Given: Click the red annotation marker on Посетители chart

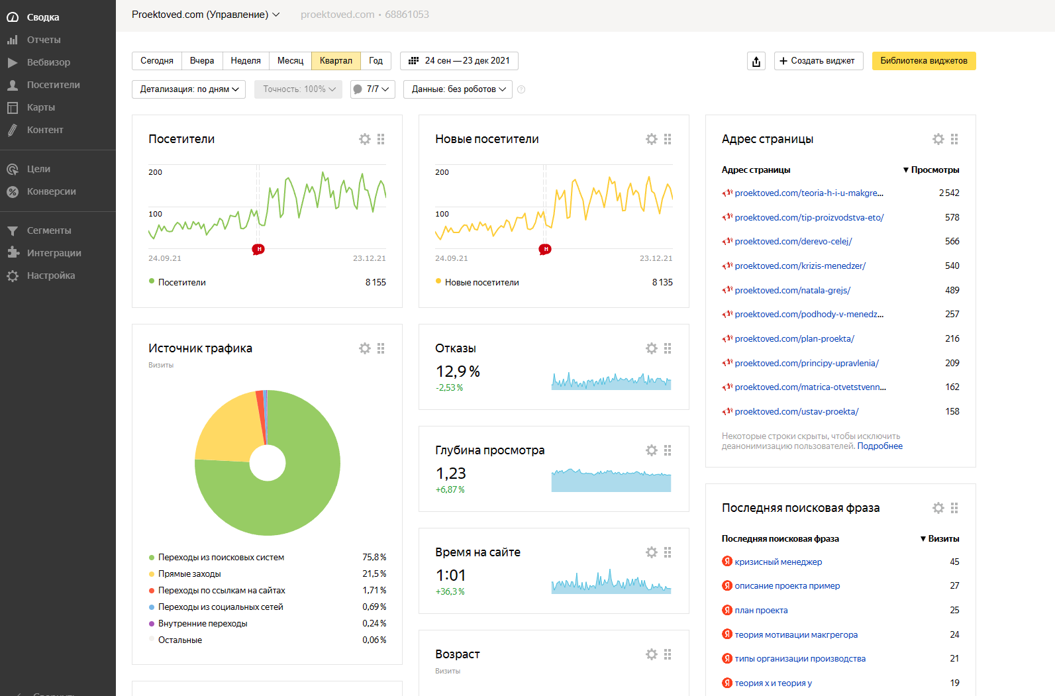Looking at the screenshot, I should (258, 249).
